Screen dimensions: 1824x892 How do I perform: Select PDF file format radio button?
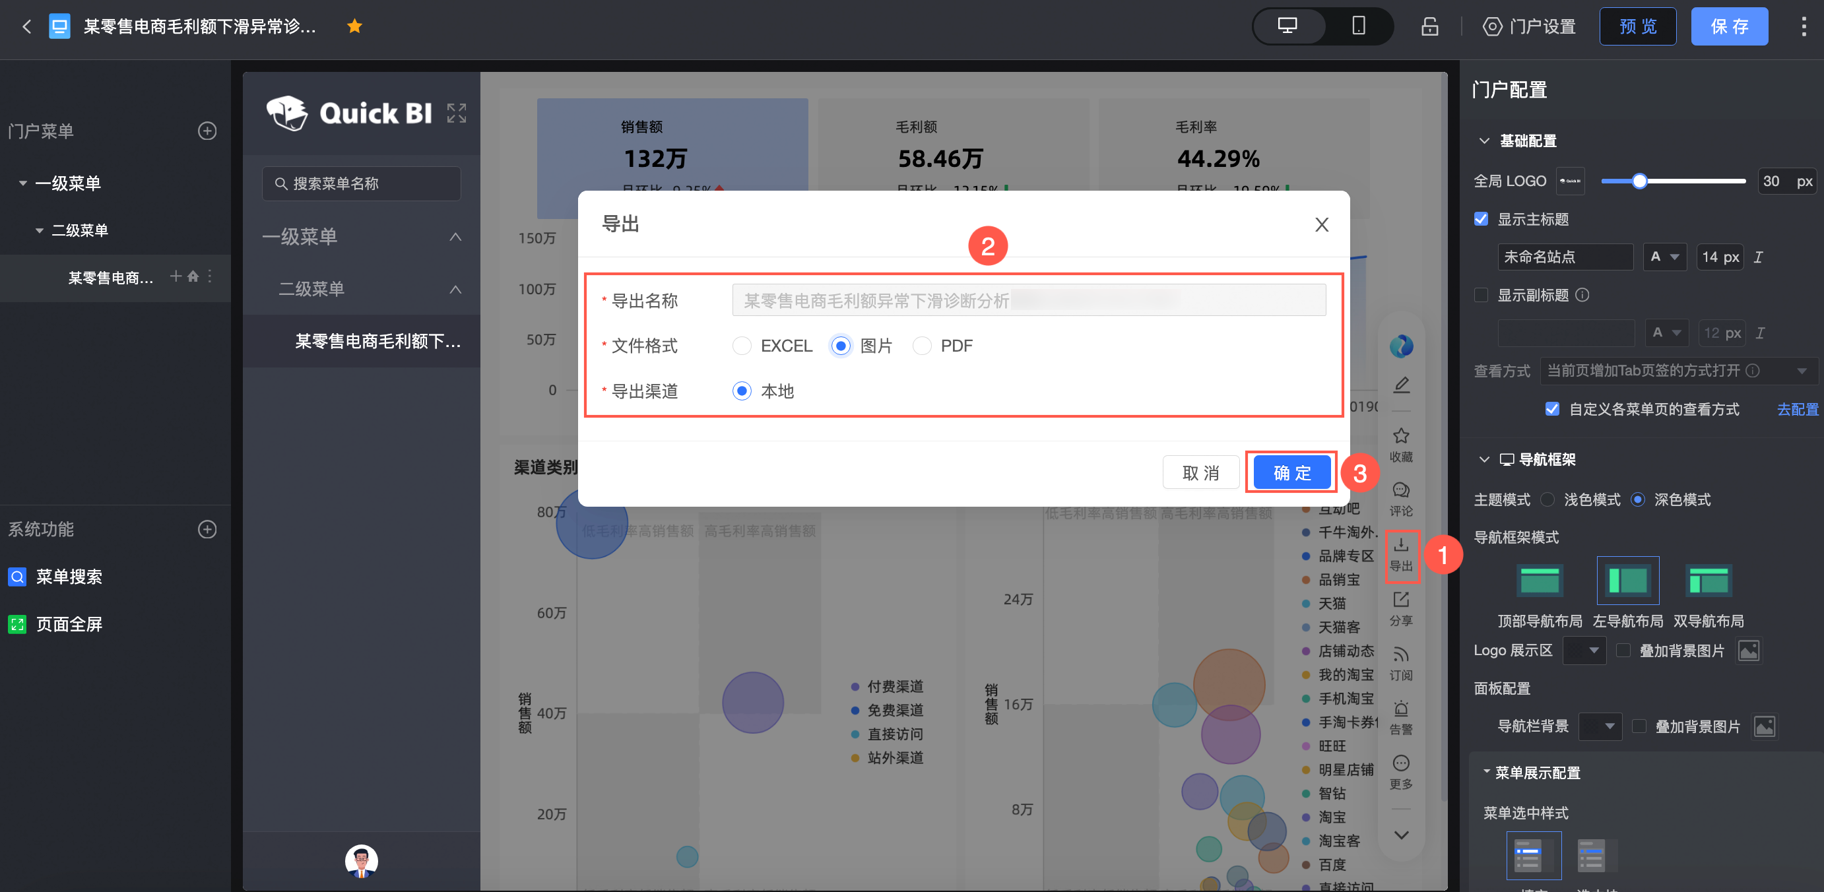(x=921, y=346)
